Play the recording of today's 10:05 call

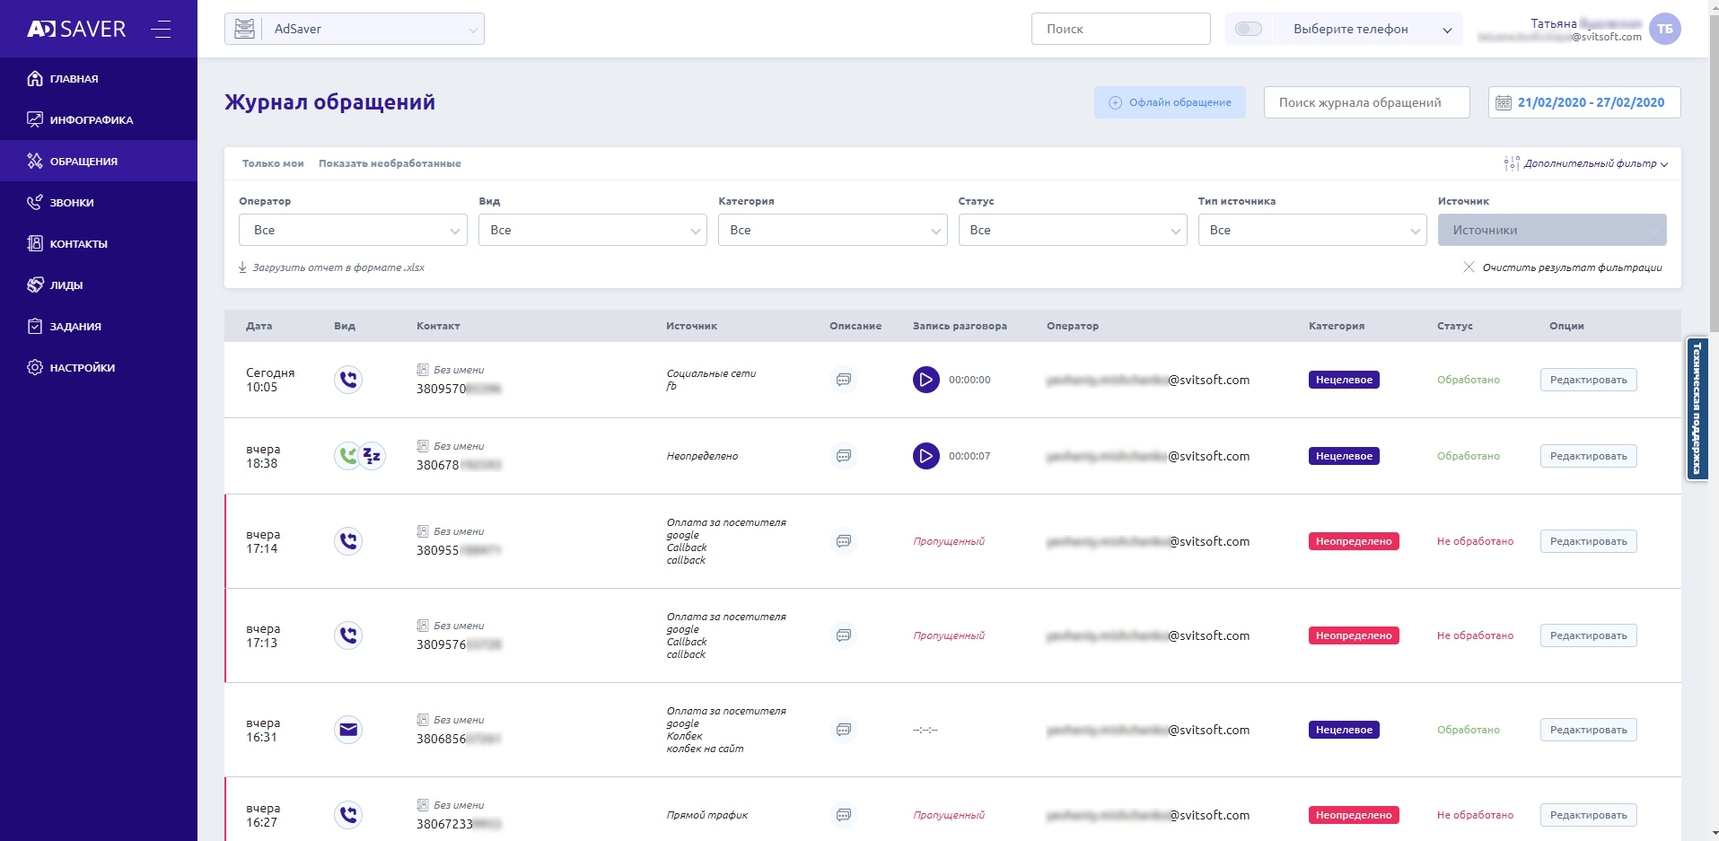pyautogui.click(x=925, y=380)
